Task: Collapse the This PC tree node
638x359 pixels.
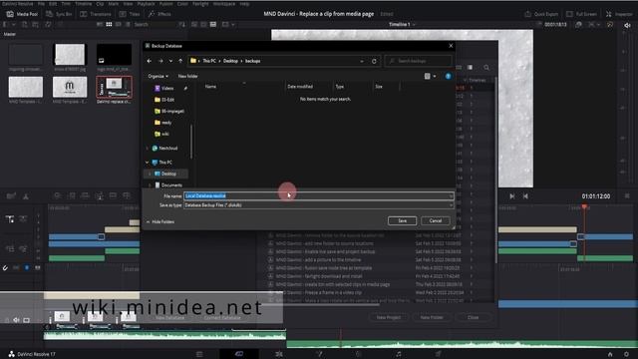Action: [x=148, y=163]
